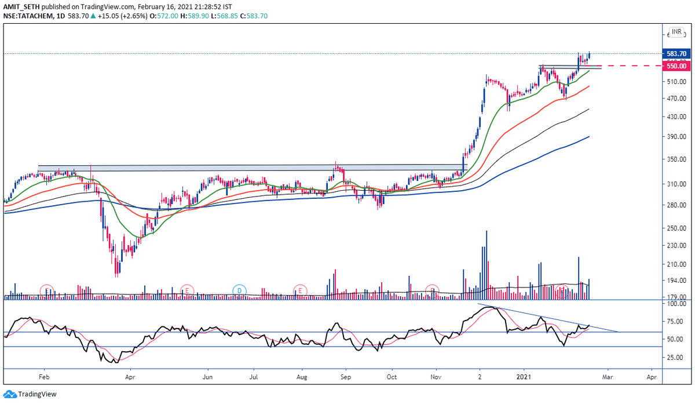This screenshot has width=695, height=404.
Task: Click the 390.00 price axis label
Action: point(676,137)
